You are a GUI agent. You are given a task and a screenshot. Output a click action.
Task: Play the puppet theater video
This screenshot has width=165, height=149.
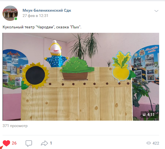[81, 77]
